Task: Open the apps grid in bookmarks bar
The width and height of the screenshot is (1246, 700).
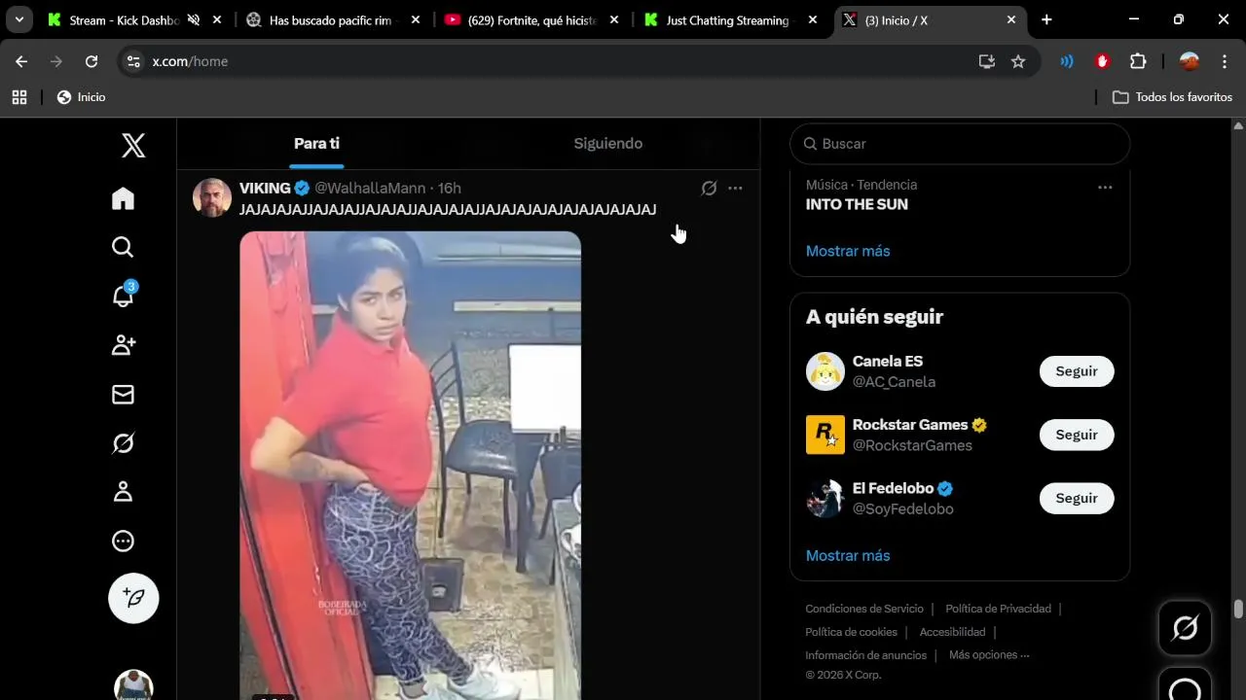Action: tap(19, 97)
